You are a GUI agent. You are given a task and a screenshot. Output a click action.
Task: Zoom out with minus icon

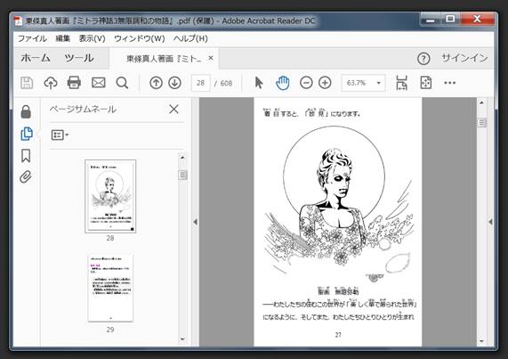306,83
